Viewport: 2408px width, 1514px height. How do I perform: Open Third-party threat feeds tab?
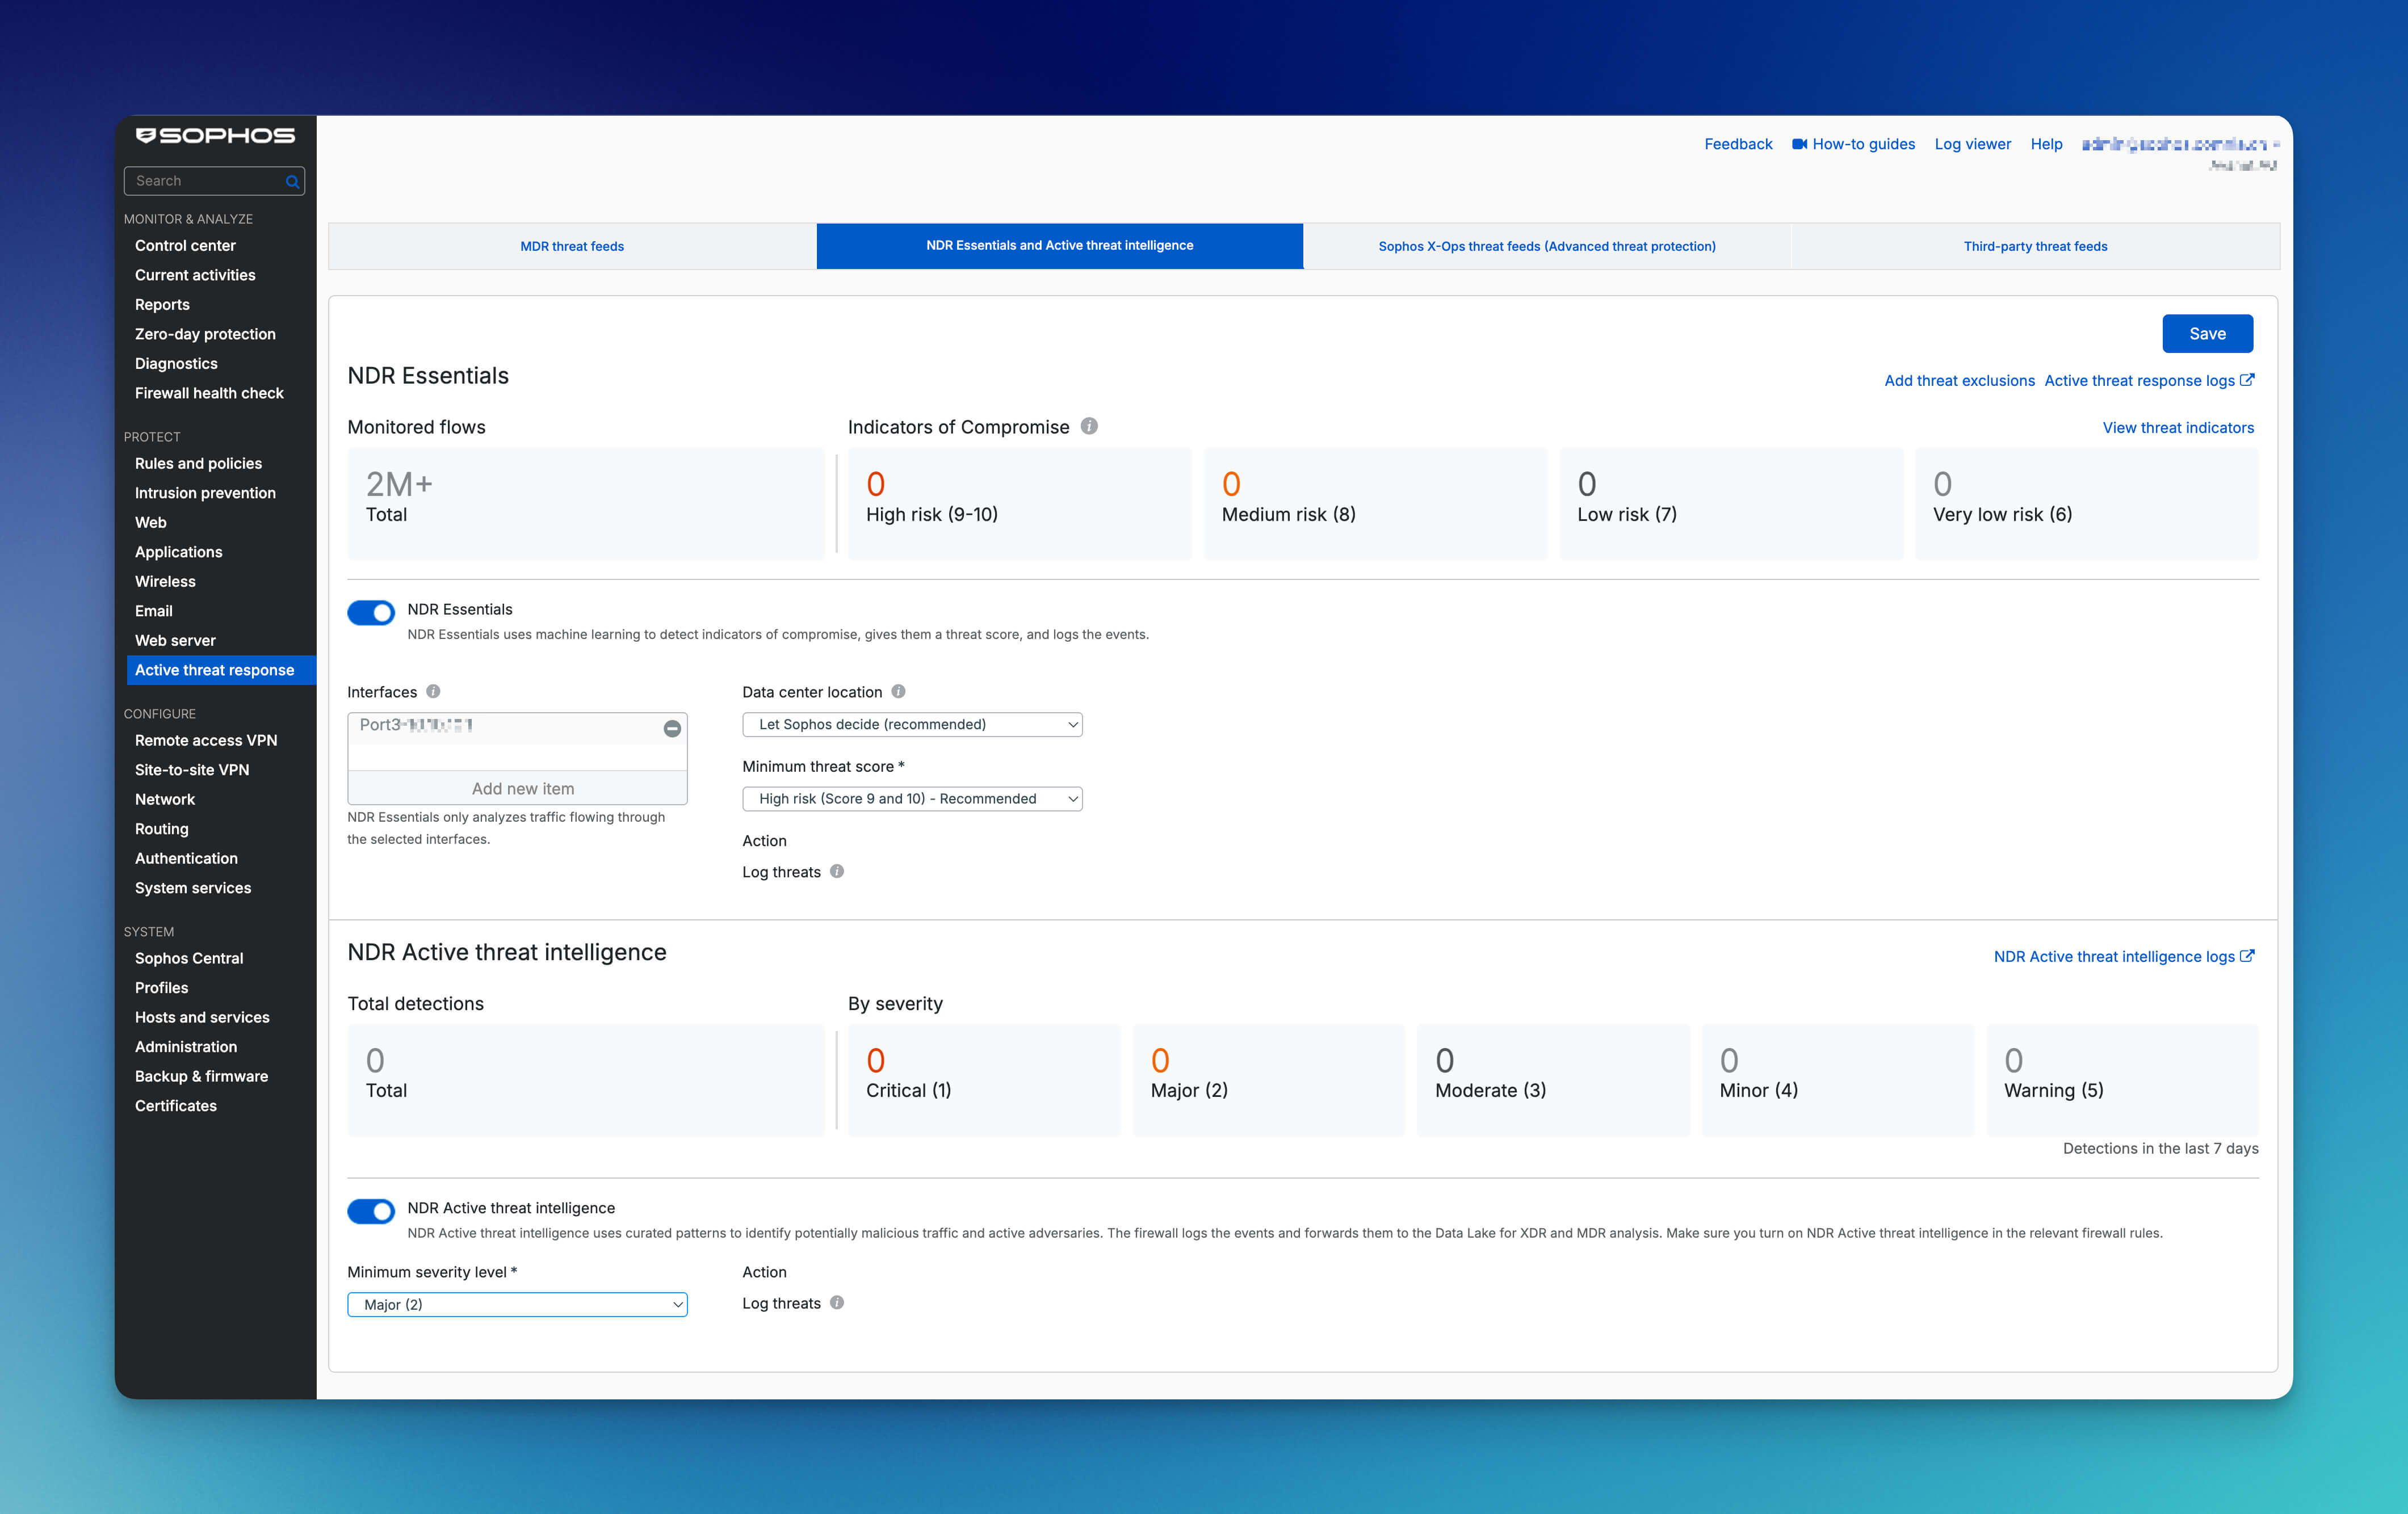point(2035,246)
